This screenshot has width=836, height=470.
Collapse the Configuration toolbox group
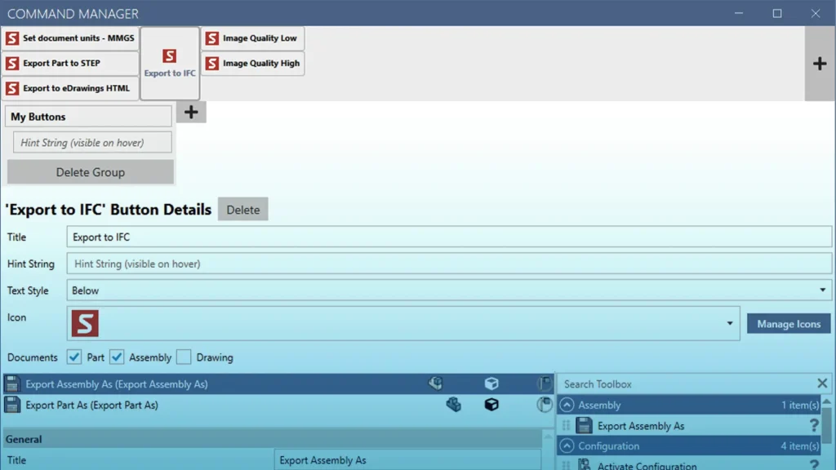pyautogui.click(x=567, y=446)
